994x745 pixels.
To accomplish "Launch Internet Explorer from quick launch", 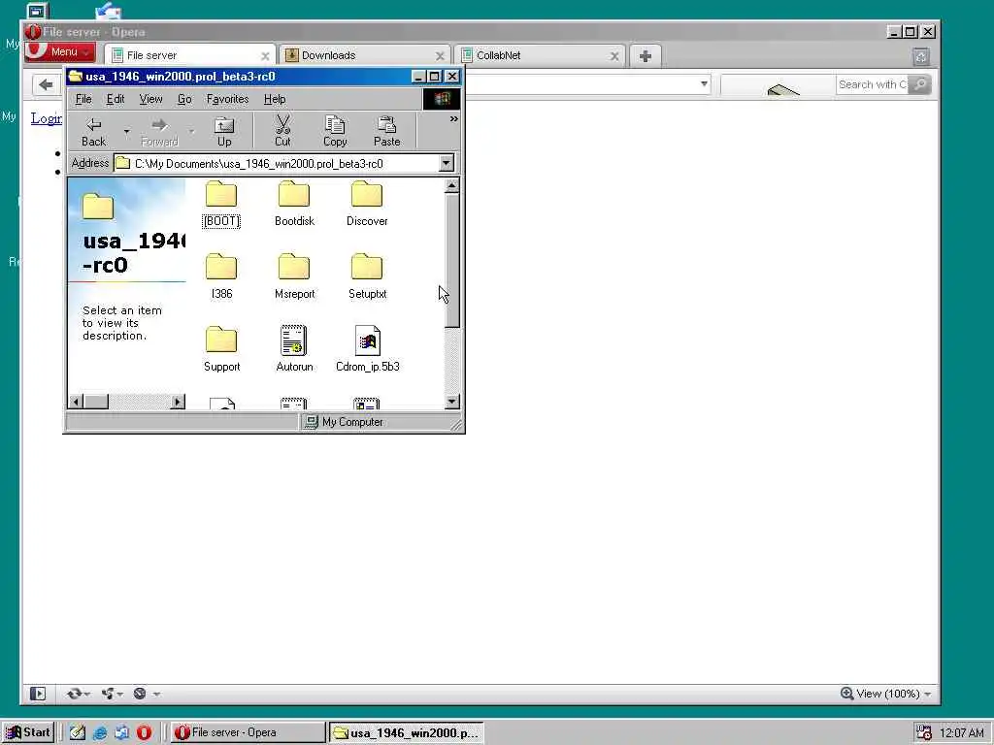I will point(100,732).
